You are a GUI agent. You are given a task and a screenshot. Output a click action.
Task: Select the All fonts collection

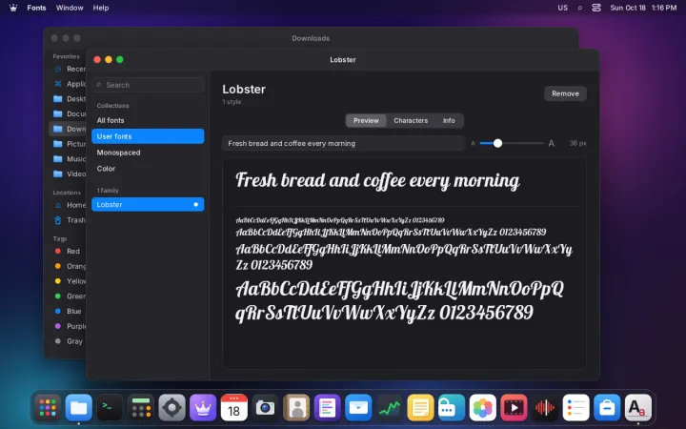pyautogui.click(x=148, y=120)
